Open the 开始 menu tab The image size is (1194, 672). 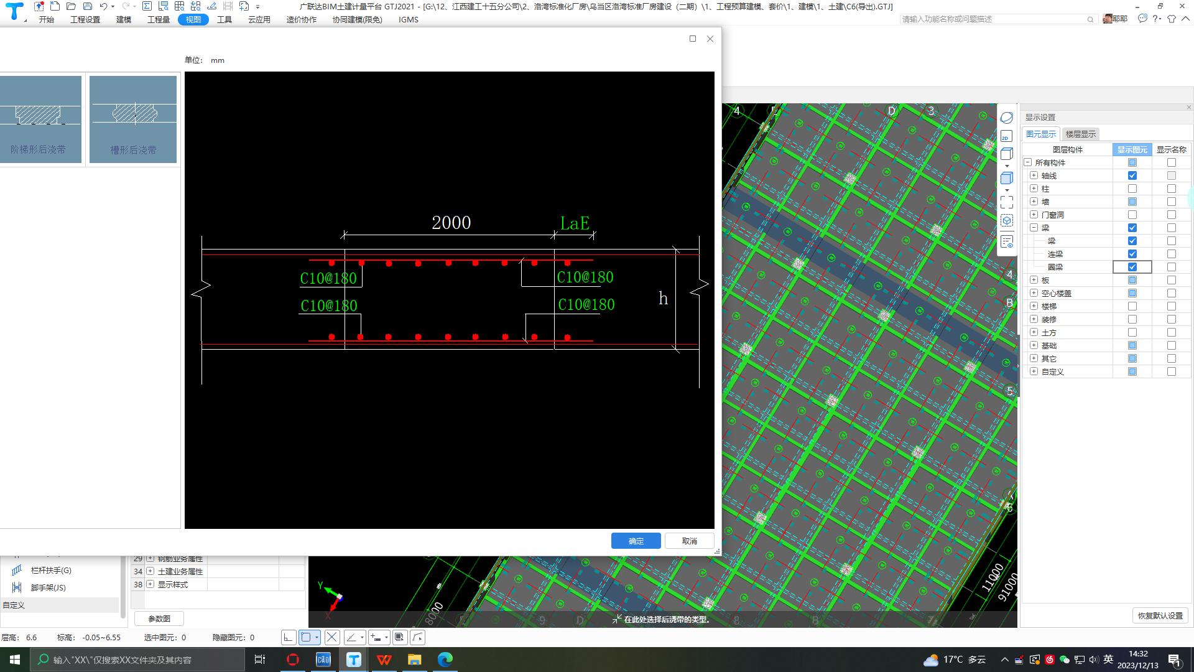(47, 19)
